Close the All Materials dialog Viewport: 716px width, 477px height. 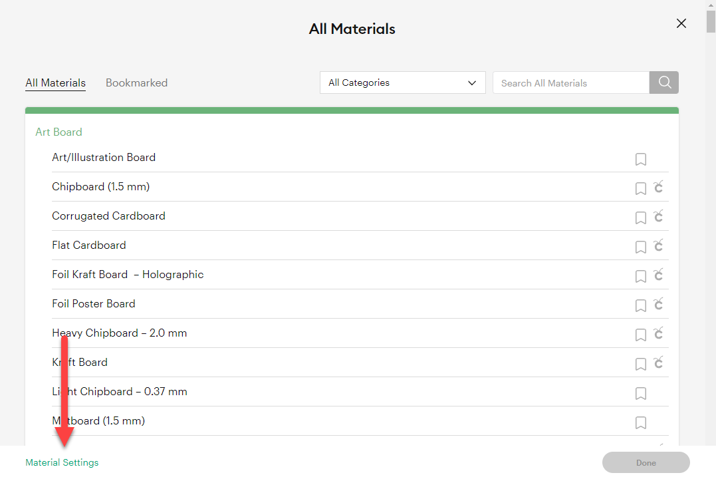[x=681, y=23]
